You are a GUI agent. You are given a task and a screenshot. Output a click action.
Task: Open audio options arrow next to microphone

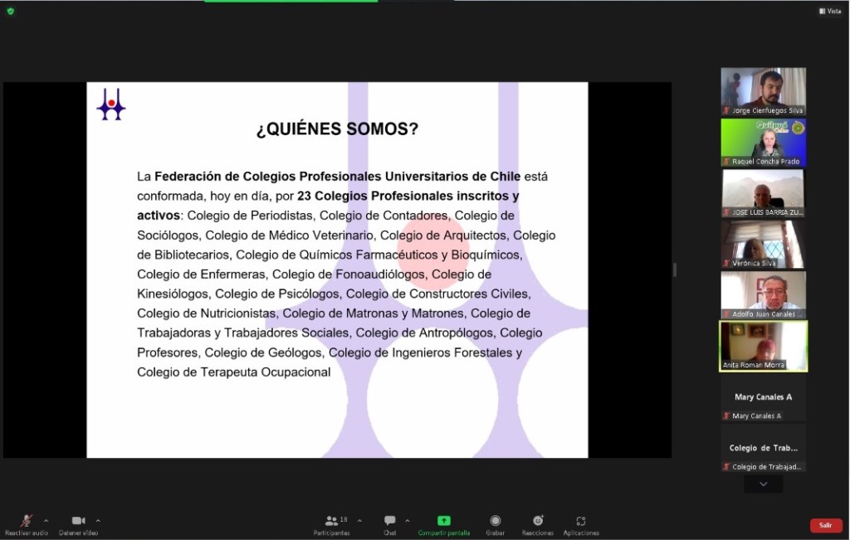pos(46,521)
